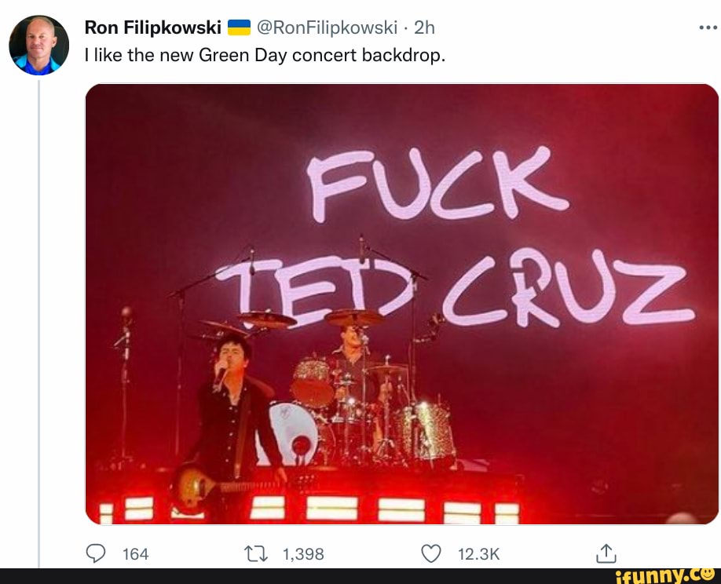
Task: Expand the tweet actions via the ellipsis
Action: (x=708, y=27)
